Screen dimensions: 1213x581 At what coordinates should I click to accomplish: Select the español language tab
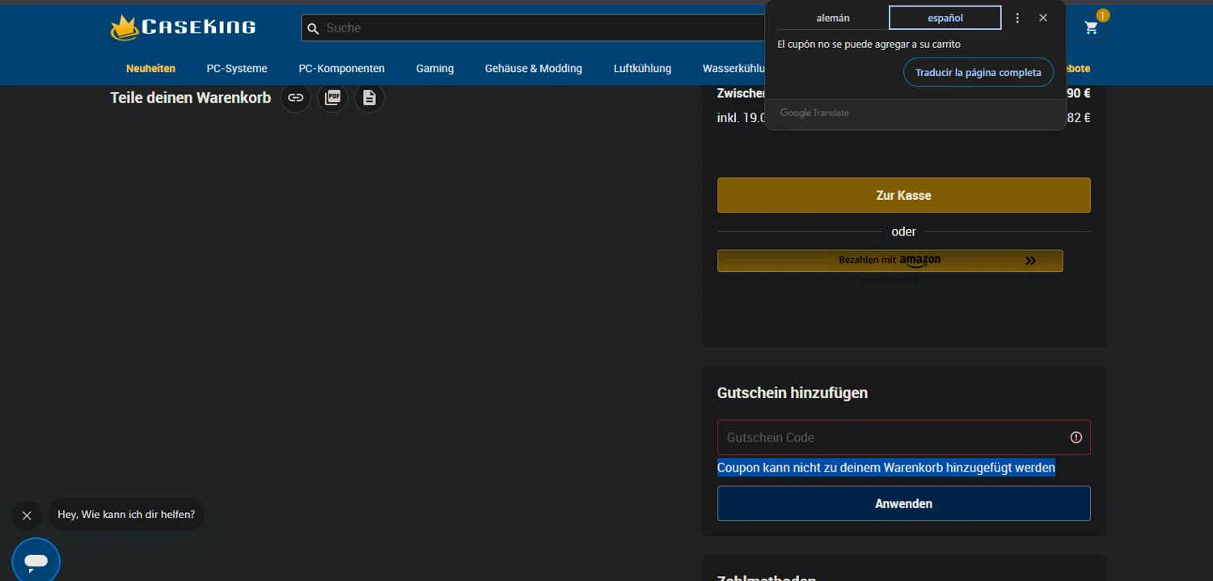pyautogui.click(x=945, y=18)
